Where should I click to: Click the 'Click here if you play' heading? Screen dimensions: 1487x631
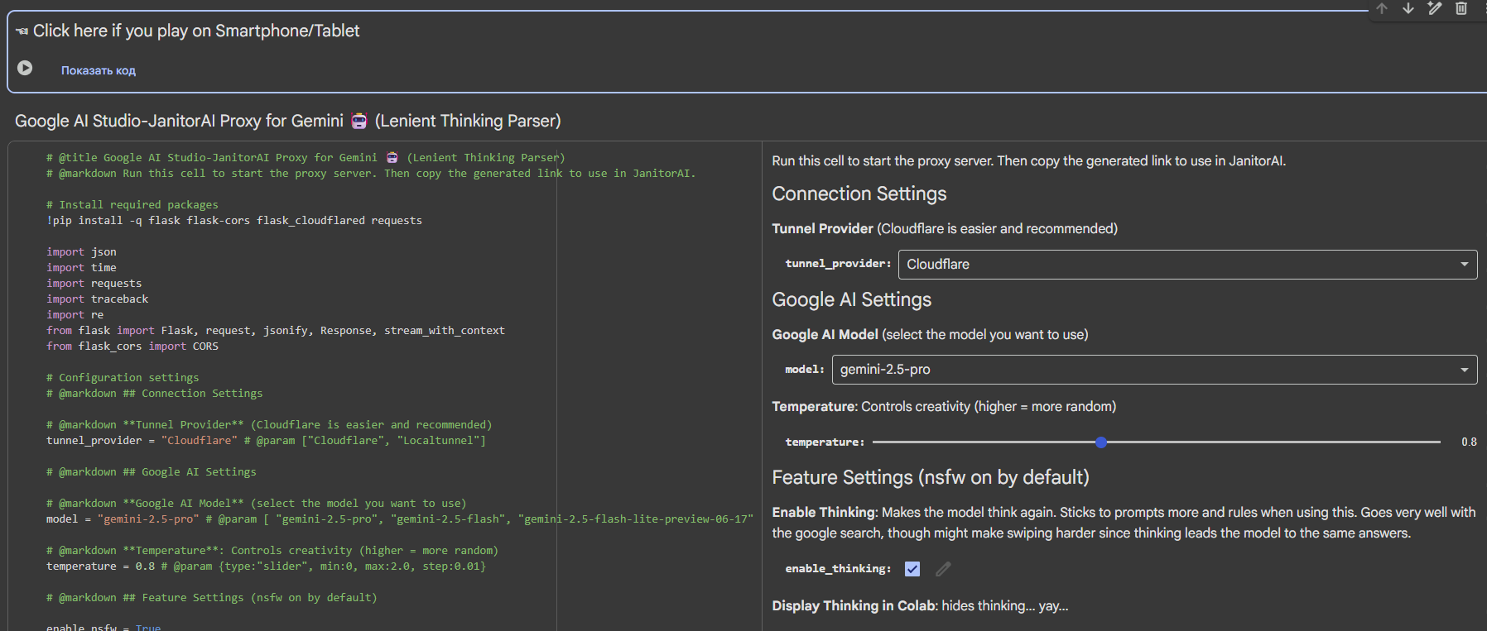pyautogui.click(x=196, y=31)
